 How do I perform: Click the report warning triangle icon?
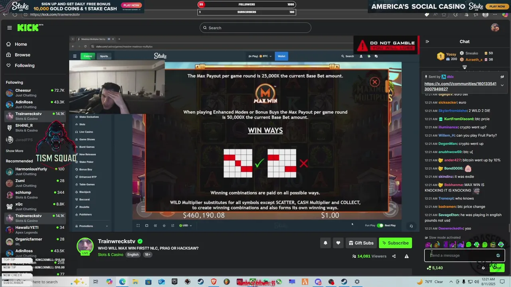(406, 256)
